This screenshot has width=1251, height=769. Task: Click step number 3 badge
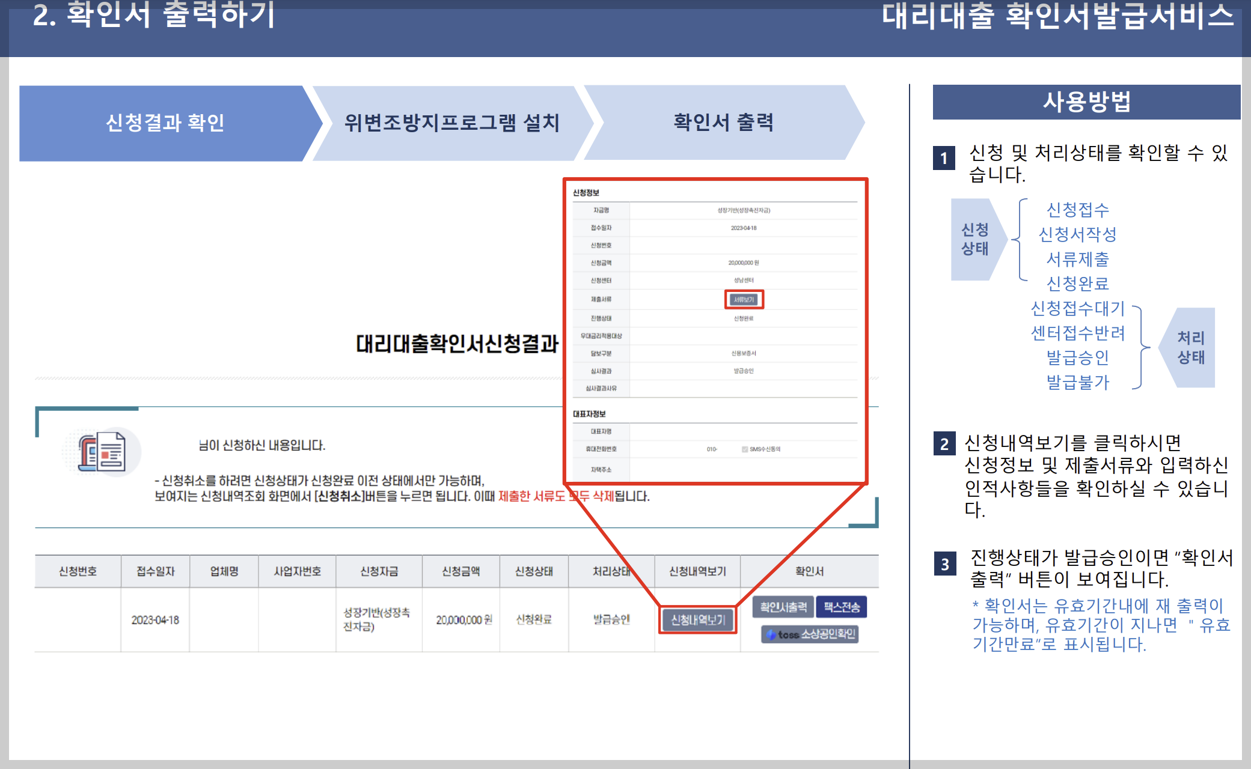tap(944, 564)
